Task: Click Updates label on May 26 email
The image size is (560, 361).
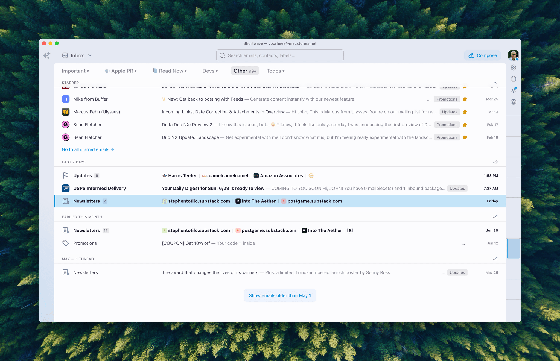Action: [457, 272]
